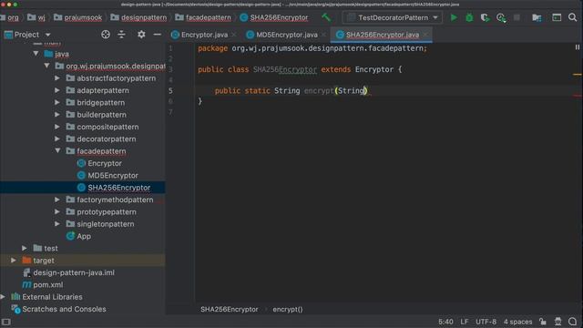Collapse facadepattern package arrow
The width and height of the screenshot is (583, 328).
pos(57,150)
